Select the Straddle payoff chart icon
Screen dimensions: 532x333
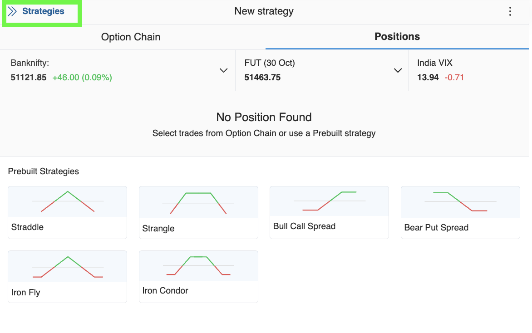pyautogui.click(x=68, y=201)
